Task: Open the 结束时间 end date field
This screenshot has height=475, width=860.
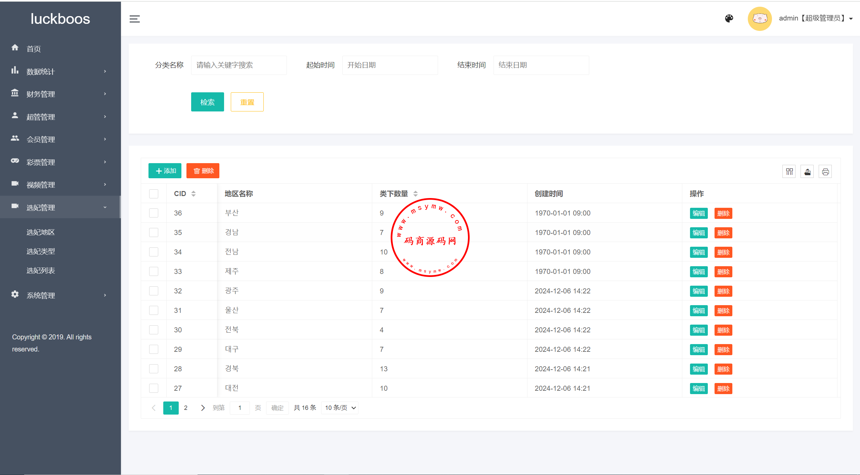Action: 541,65
